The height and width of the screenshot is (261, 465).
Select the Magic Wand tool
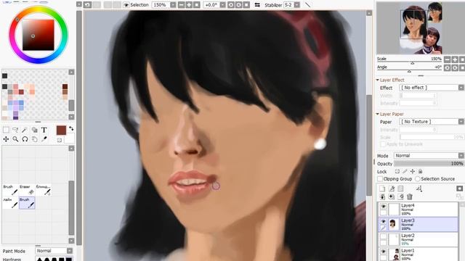(25, 130)
